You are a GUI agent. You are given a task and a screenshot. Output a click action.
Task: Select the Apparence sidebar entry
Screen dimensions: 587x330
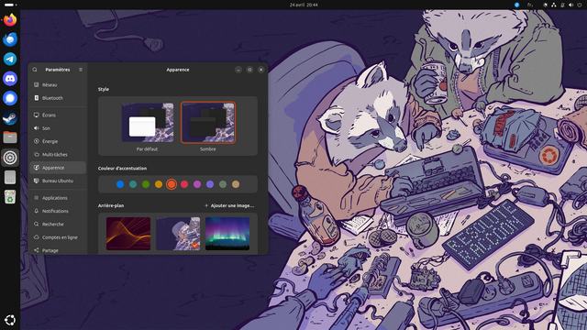coord(58,168)
